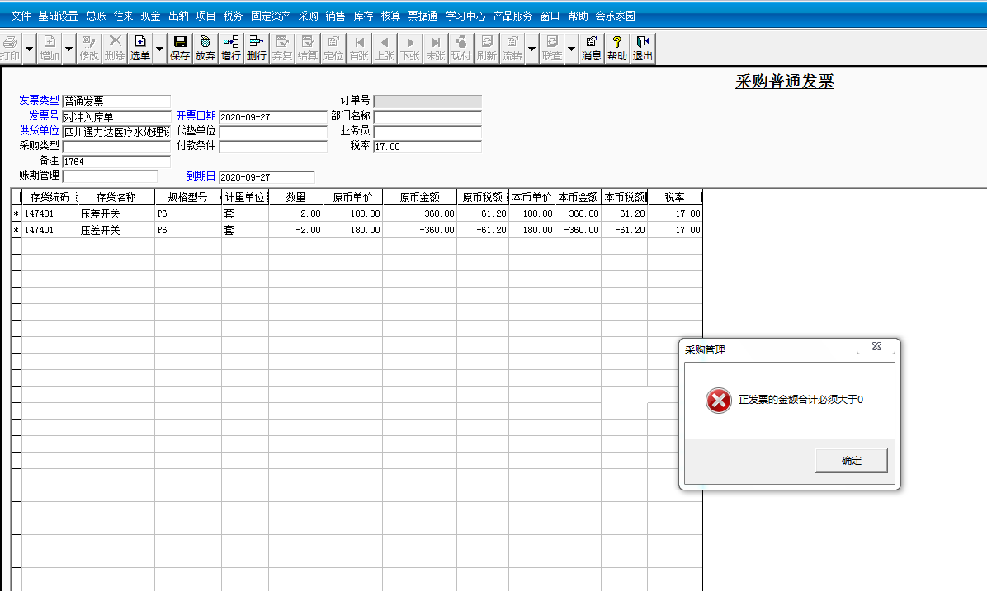The height and width of the screenshot is (591, 987).
Task: Go to first record with 首张
Action: coord(359,49)
